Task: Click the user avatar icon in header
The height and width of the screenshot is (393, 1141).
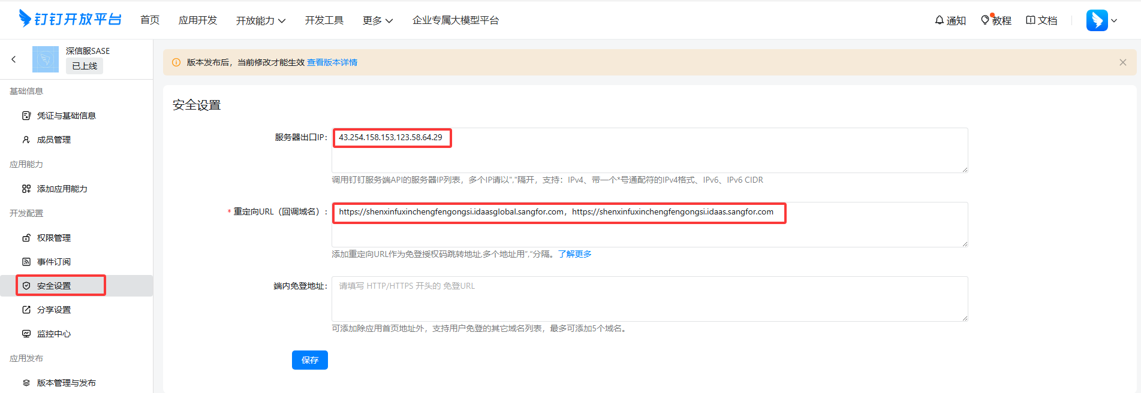Action: 1097,20
